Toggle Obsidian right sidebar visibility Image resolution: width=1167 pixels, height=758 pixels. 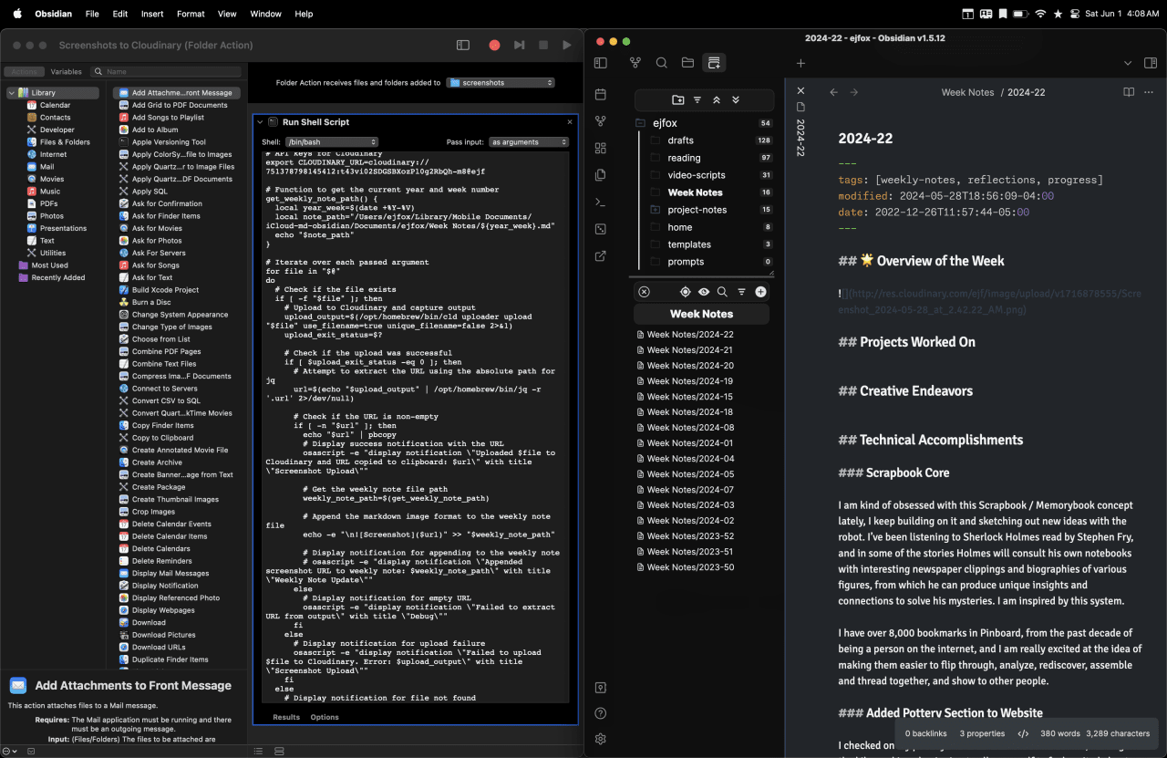point(1151,63)
